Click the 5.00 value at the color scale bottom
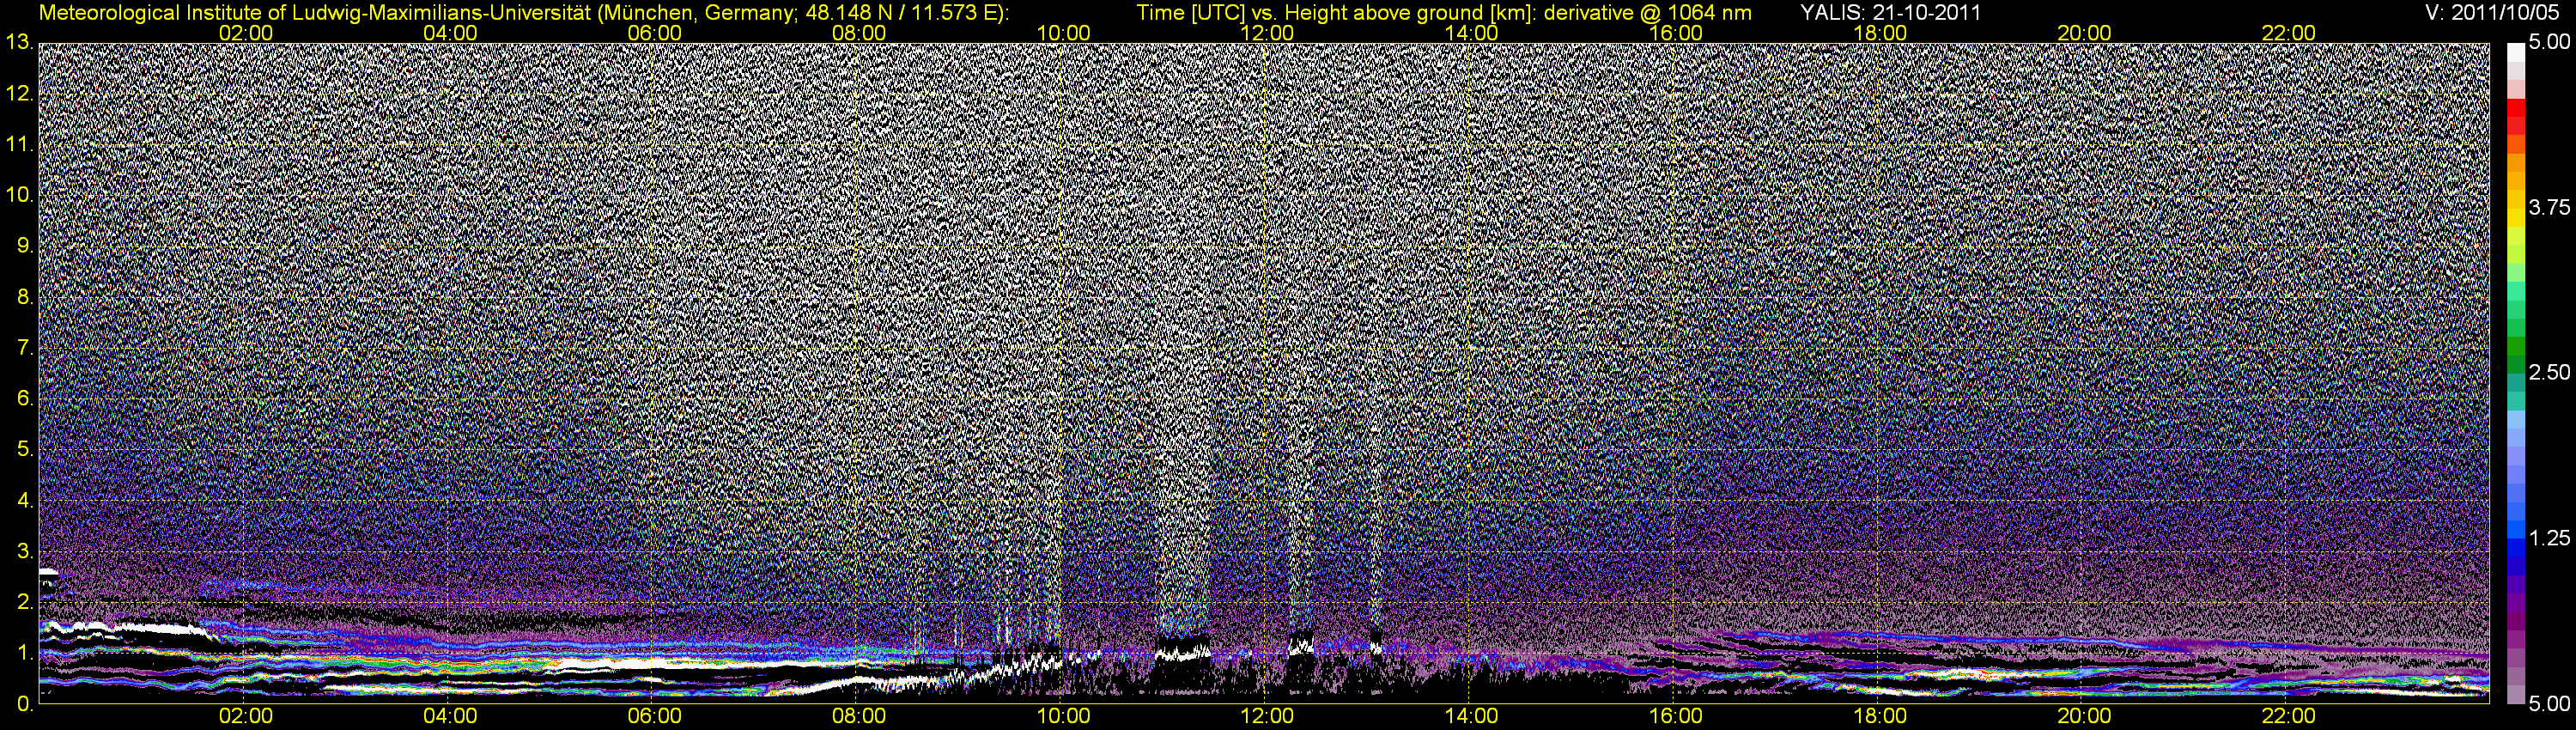The height and width of the screenshot is (730, 2576). tap(2549, 703)
